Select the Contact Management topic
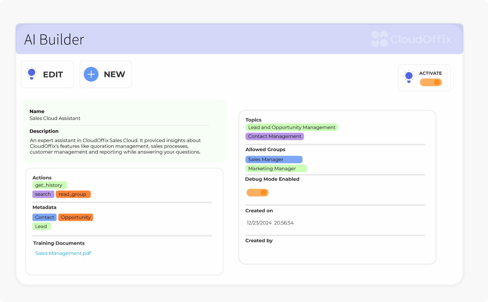Viewport: 488px width, 302px height. click(275, 136)
